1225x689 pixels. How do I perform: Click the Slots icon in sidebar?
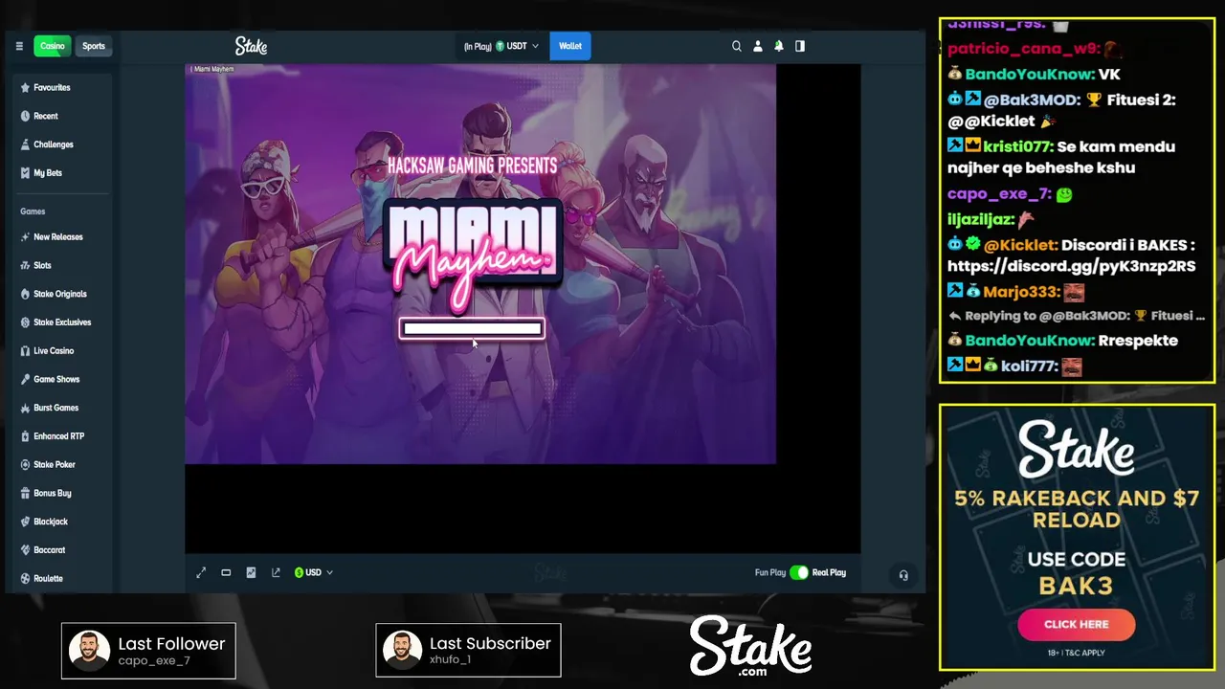coord(25,265)
